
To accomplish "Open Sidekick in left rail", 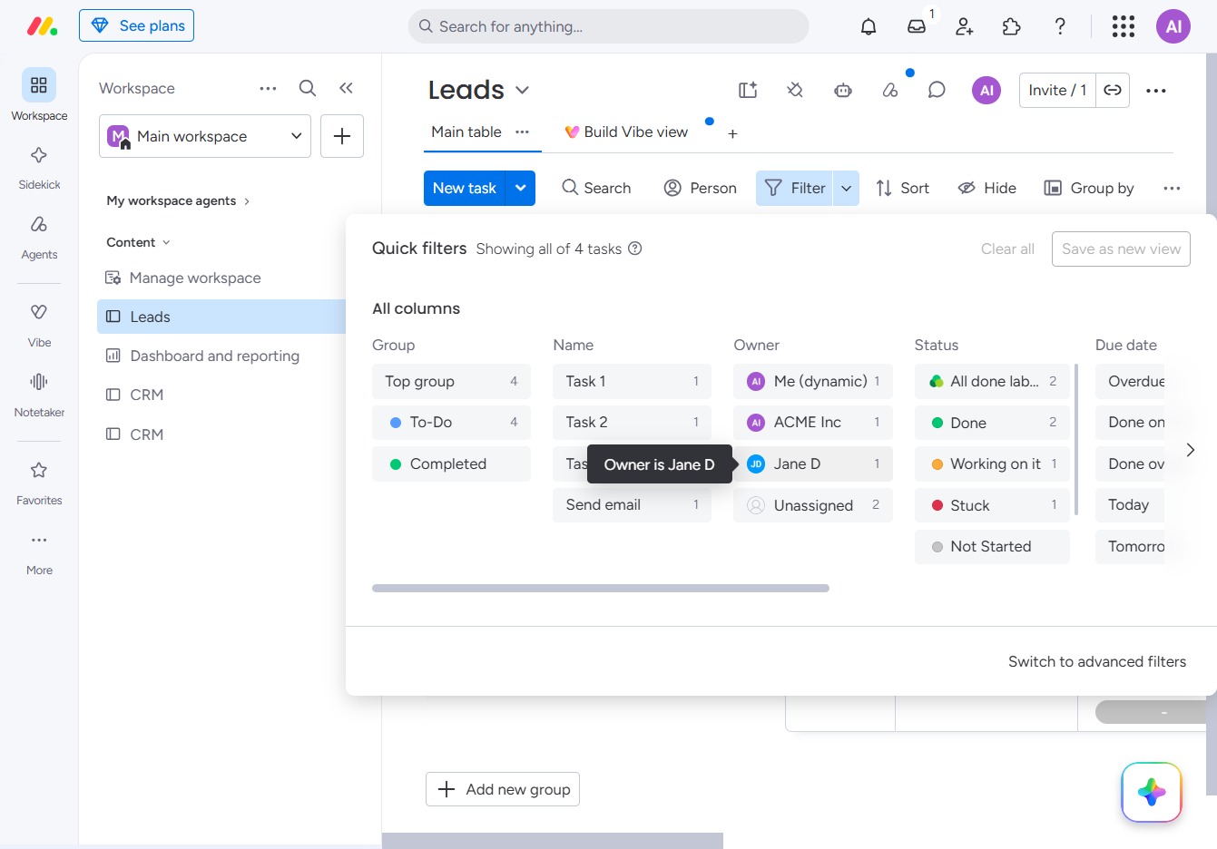I will point(39,169).
